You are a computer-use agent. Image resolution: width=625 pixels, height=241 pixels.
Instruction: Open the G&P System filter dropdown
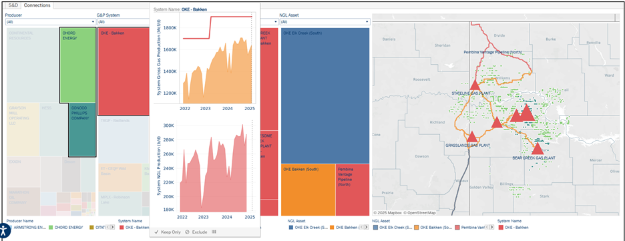pyautogui.click(x=123, y=22)
